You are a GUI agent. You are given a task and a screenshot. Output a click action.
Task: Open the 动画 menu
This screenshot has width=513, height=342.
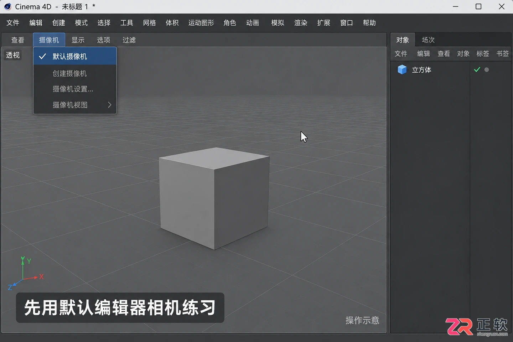(253, 23)
